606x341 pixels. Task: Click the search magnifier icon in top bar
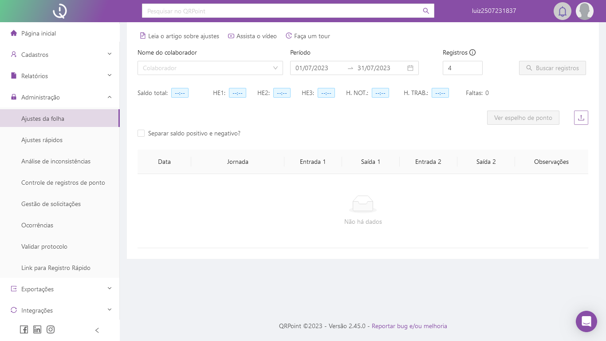pyautogui.click(x=426, y=11)
